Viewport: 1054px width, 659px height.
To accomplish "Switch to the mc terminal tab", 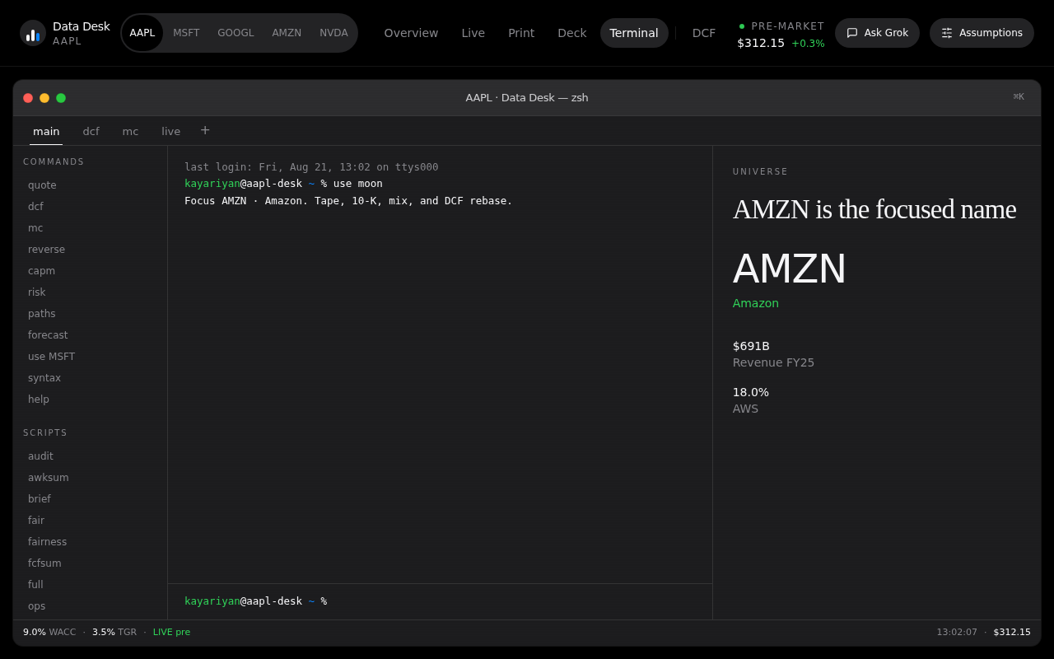I will pyautogui.click(x=130, y=131).
